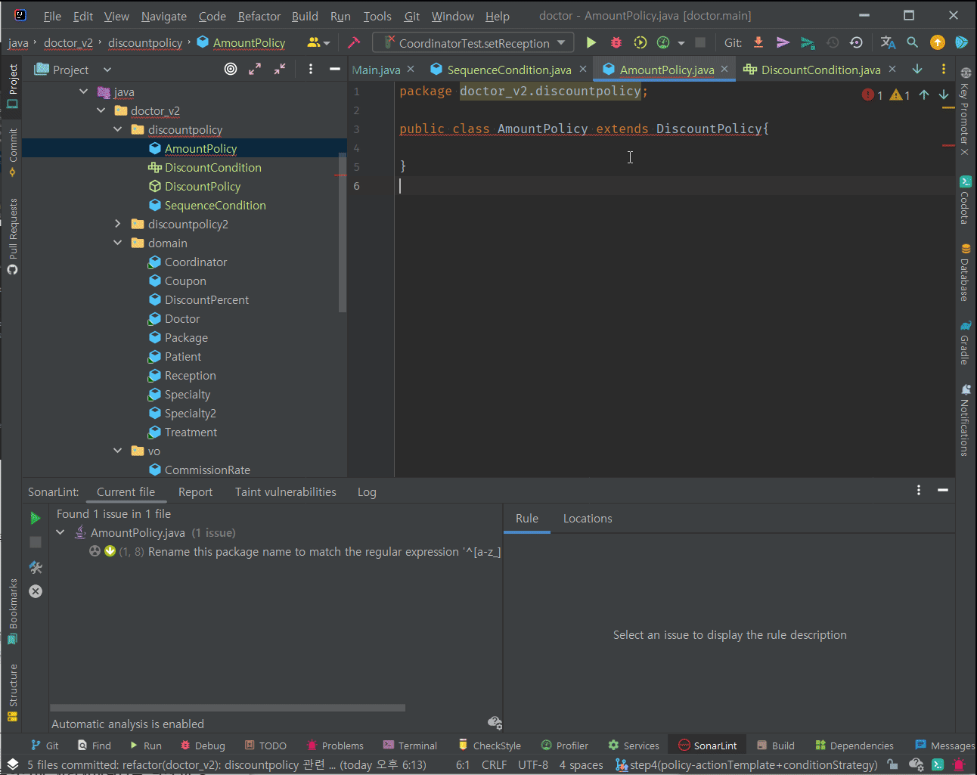Open the Refactor menu
Viewport: 977px width, 775px height.
[x=259, y=16]
